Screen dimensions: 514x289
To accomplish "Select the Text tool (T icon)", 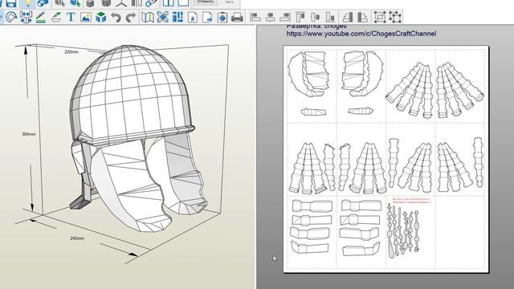I will [x=71, y=17].
